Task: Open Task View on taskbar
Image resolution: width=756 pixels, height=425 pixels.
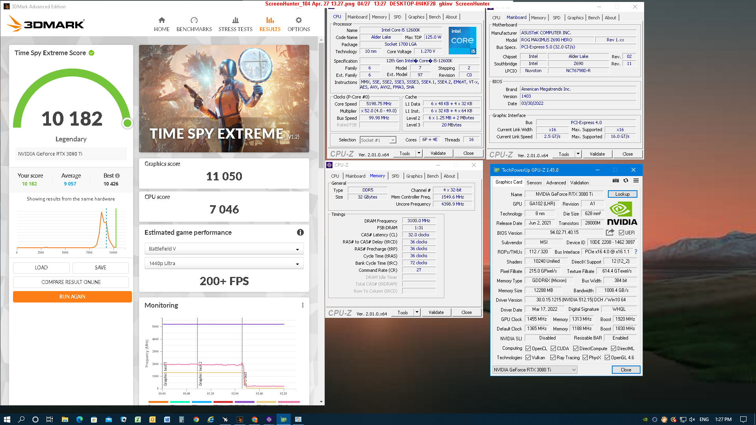Action: pos(50,419)
